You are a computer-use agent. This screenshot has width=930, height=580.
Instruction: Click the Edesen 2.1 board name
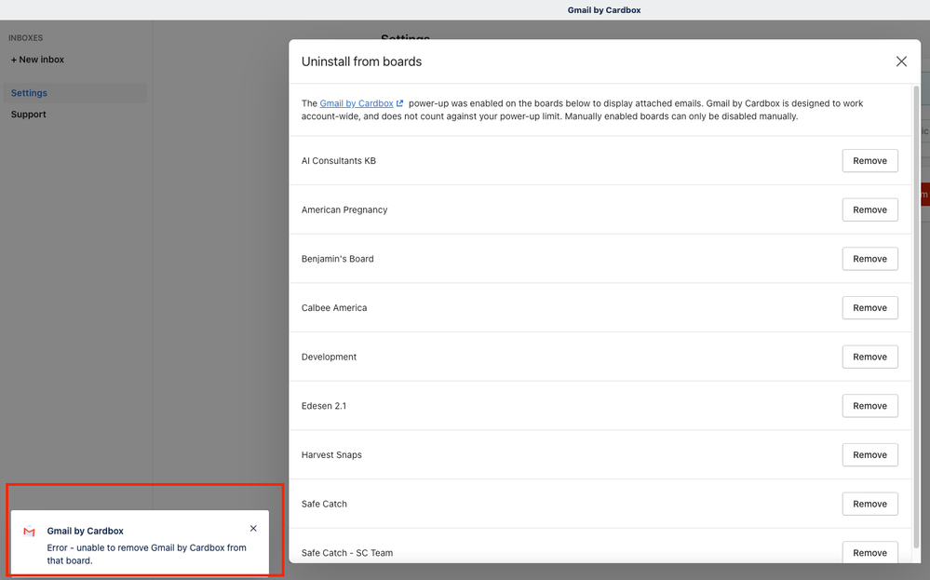pyautogui.click(x=324, y=406)
